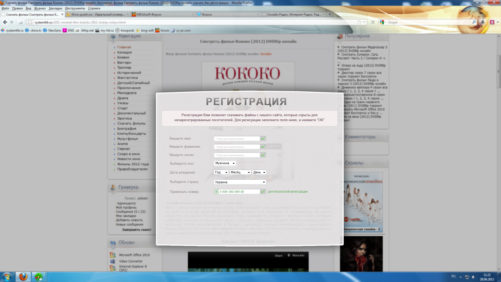
Task: Open system4ik.ru bookmark
Action: pos(12,31)
